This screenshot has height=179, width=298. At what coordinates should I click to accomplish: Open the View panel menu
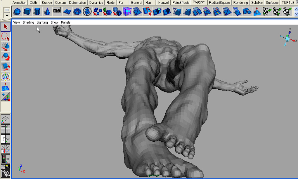17,22
